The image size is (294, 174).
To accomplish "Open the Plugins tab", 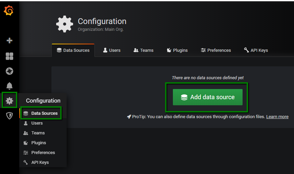I will [x=177, y=50].
